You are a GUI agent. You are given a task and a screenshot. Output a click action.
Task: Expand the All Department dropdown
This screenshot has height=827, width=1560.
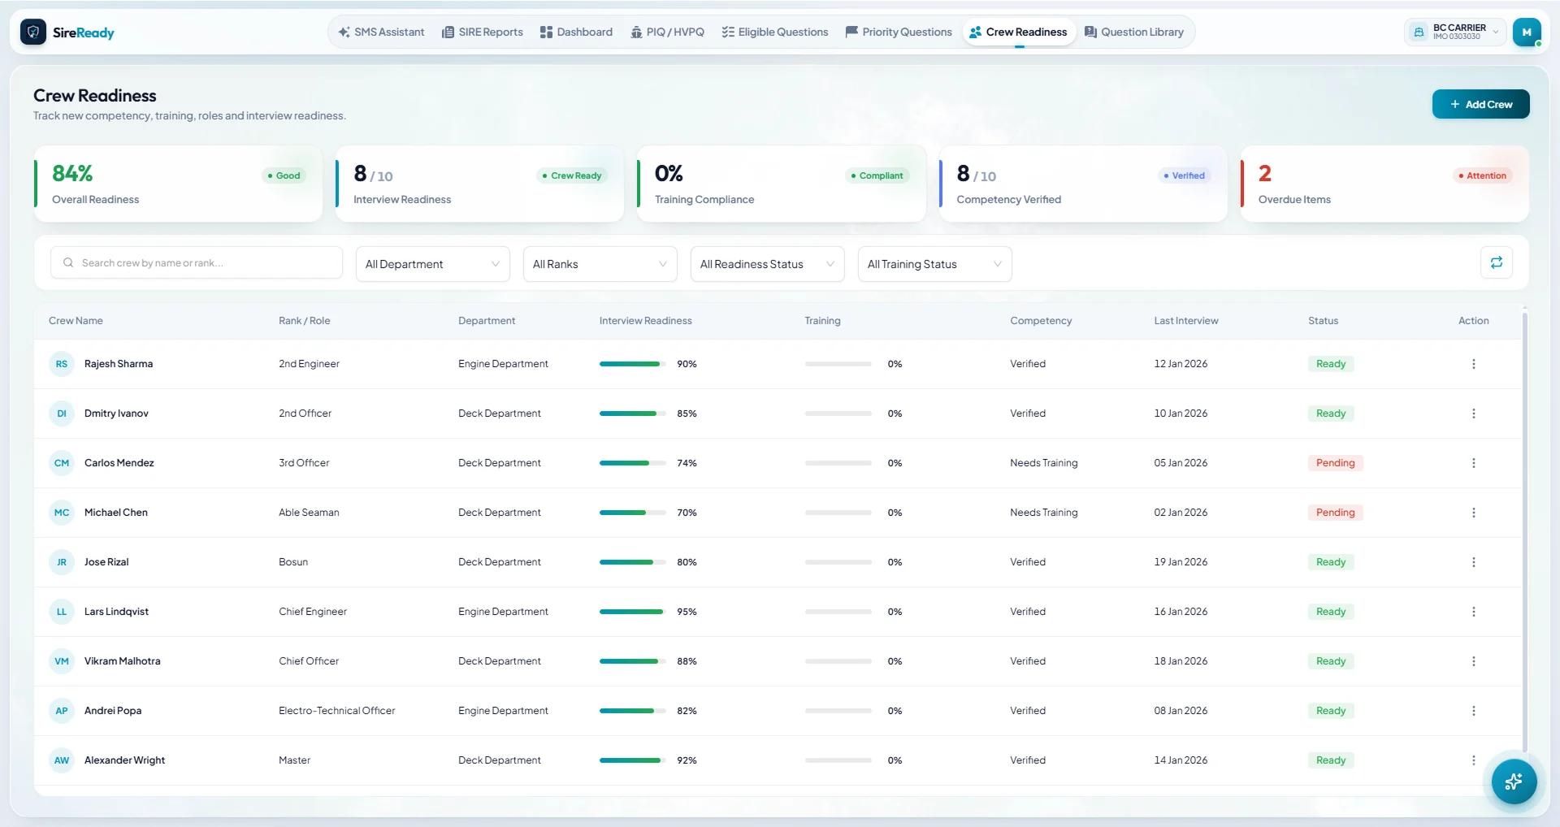(432, 264)
